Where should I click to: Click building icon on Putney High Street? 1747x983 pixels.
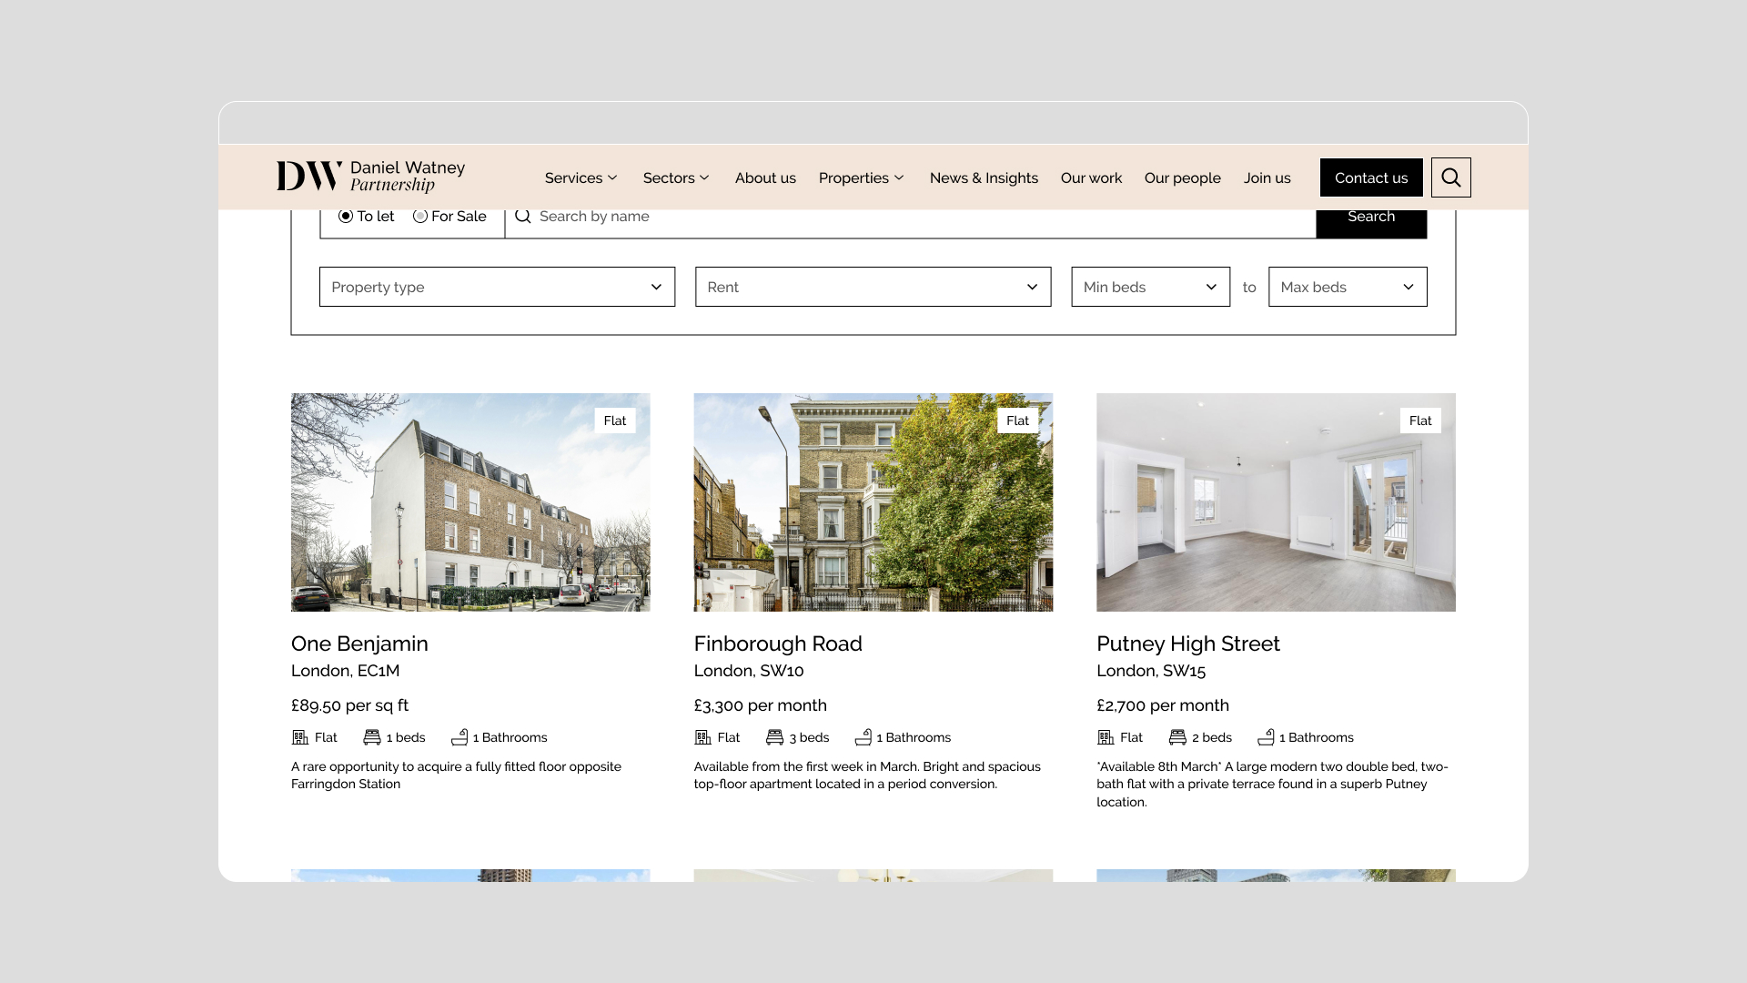[x=1106, y=737]
